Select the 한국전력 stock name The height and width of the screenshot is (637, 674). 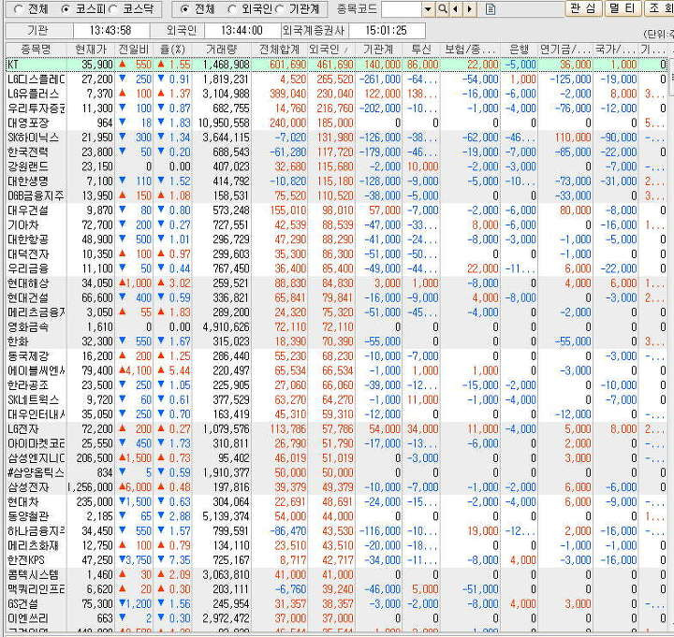coord(28,152)
